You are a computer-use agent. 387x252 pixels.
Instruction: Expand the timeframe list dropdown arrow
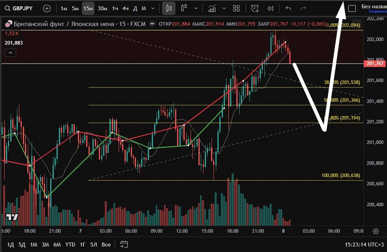click(153, 8)
